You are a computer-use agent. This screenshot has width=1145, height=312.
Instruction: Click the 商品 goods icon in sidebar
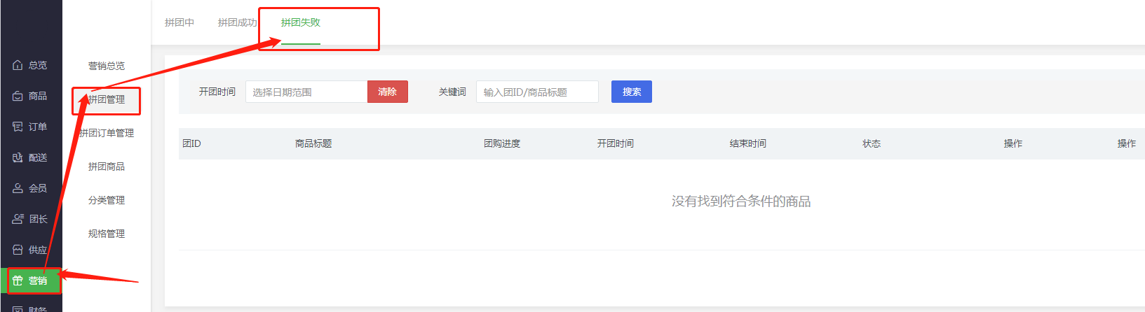click(x=18, y=96)
